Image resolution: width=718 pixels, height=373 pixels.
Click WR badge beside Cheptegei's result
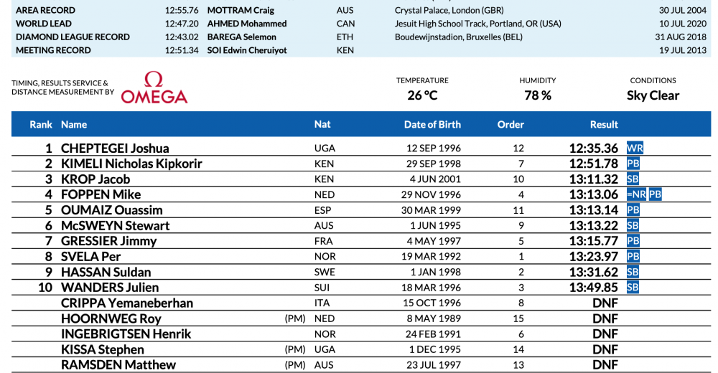pos(635,148)
